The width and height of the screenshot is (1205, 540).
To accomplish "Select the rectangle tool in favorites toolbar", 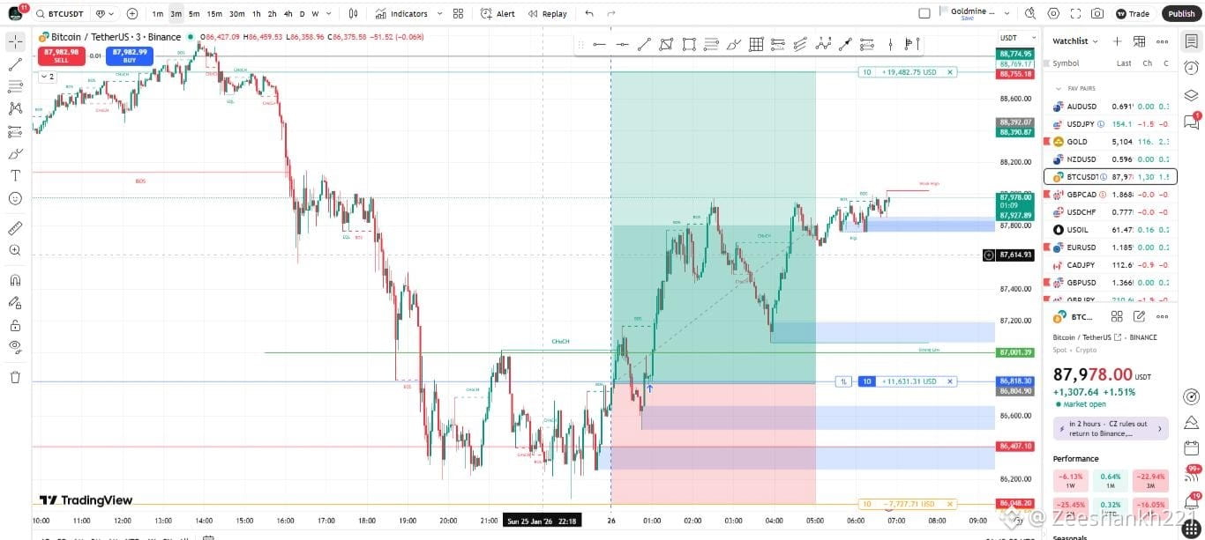I will click(689, 44).
